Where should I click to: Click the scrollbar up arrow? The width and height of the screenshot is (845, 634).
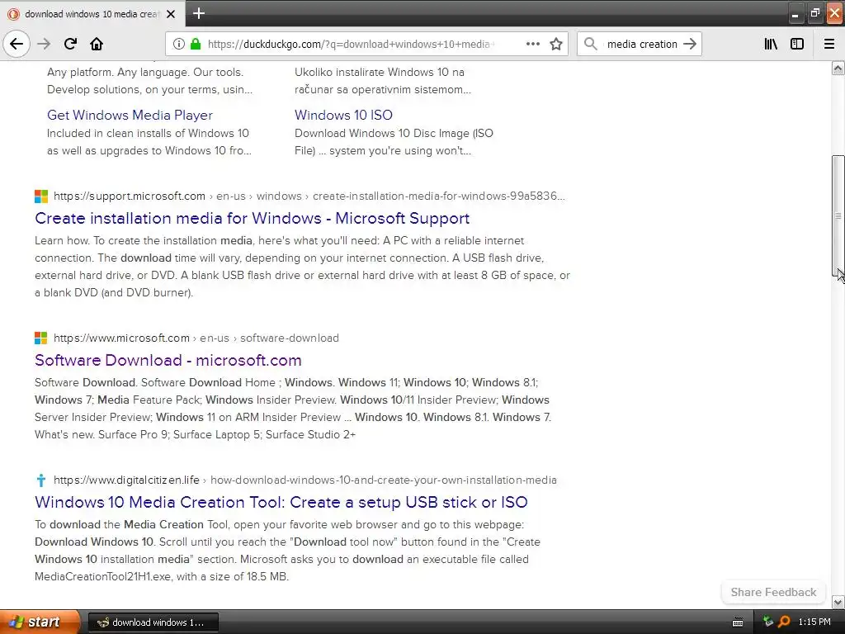coord(838,68)
